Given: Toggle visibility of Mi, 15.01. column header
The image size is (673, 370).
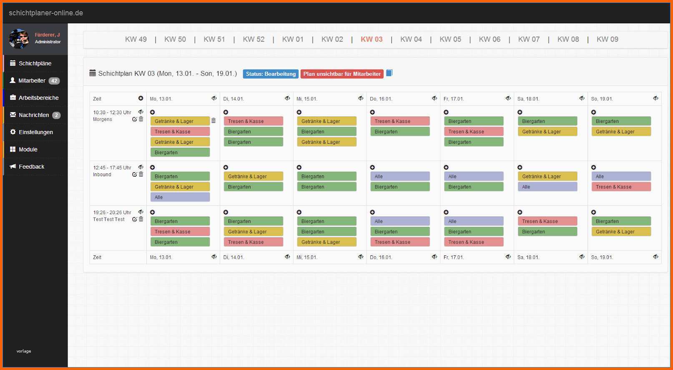Looking at the screenshot, I should pos(361,98).
